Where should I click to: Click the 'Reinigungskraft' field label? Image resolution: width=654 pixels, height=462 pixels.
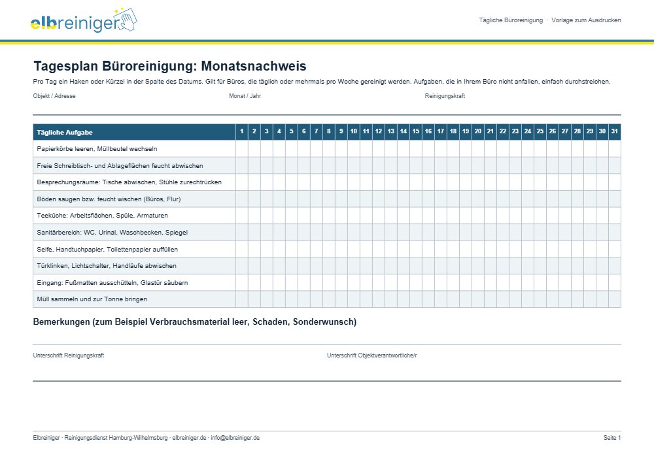tap(445, 96)
